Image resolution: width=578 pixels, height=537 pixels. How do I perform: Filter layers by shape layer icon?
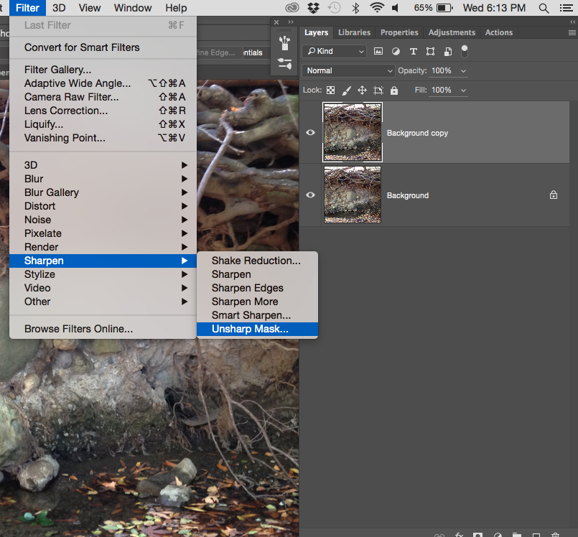[430, 51]
